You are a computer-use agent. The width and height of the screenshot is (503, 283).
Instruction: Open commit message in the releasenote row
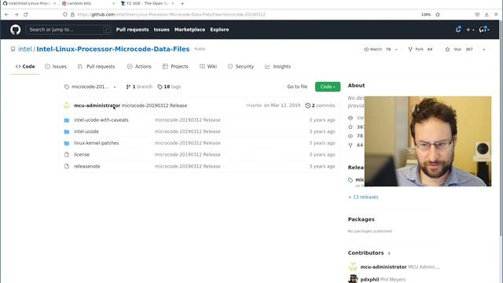click(x=187, y=166)
